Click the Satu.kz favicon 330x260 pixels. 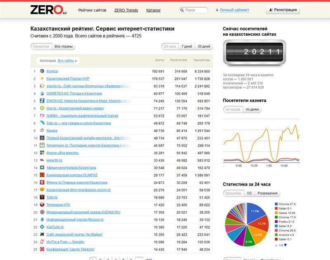[x=42, y=123]
